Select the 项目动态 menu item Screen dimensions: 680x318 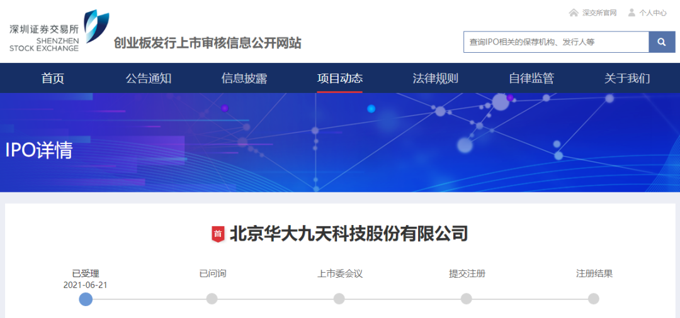[340, 79]
